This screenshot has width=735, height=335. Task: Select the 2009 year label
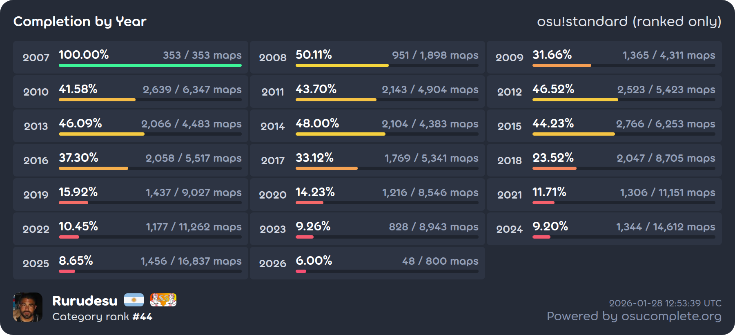click(509, 58)
